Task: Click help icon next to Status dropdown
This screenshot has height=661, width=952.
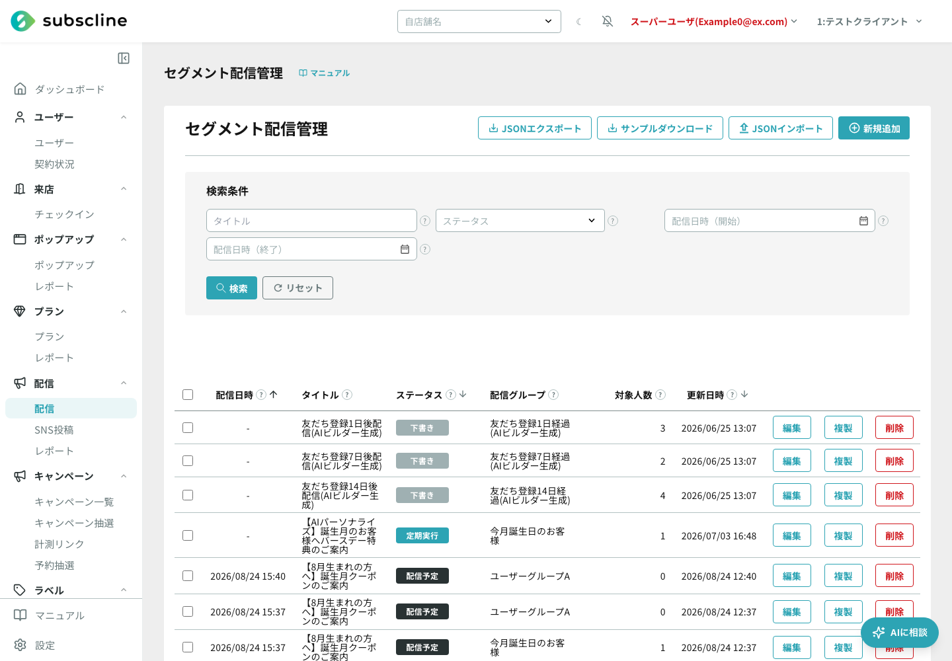Action: click(x=613, y=221)
